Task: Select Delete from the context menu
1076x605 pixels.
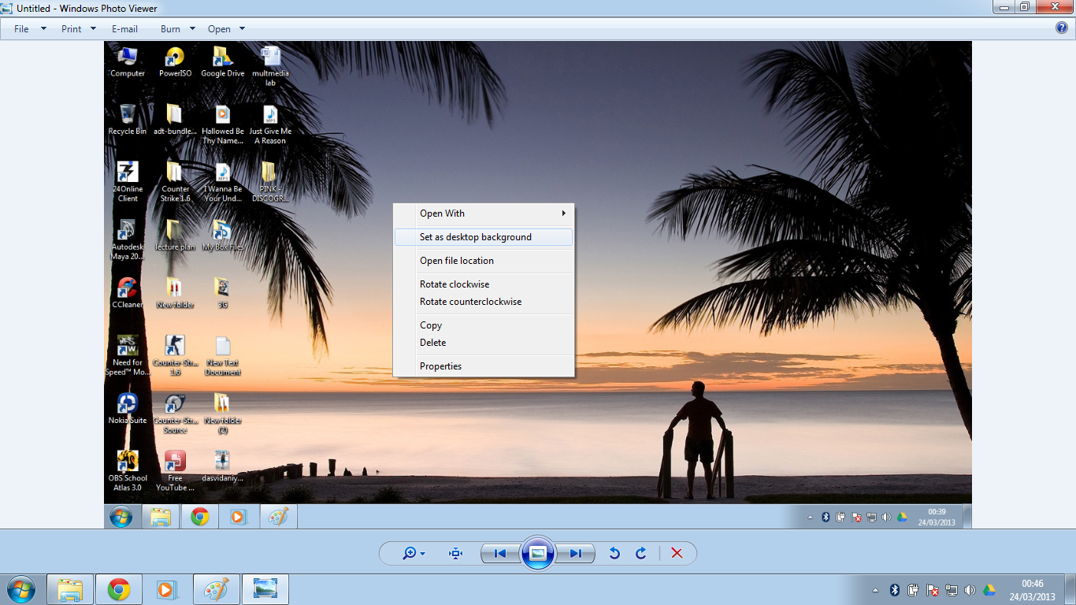Action: tap(484, 343)
